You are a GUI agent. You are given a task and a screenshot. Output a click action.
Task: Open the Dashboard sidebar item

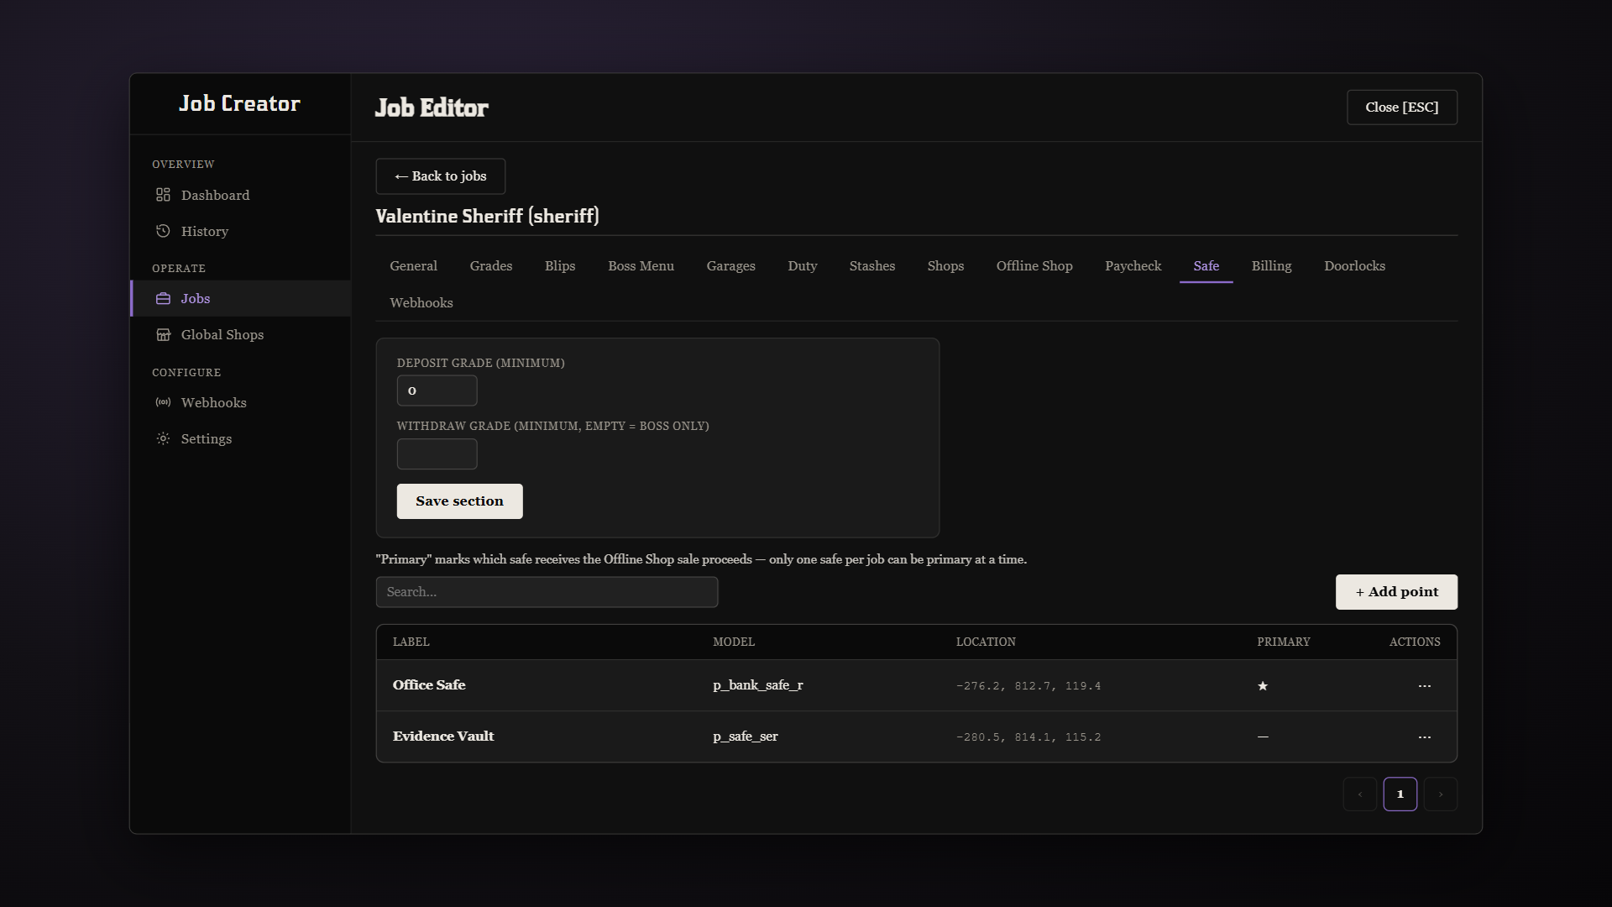[240, 195]
